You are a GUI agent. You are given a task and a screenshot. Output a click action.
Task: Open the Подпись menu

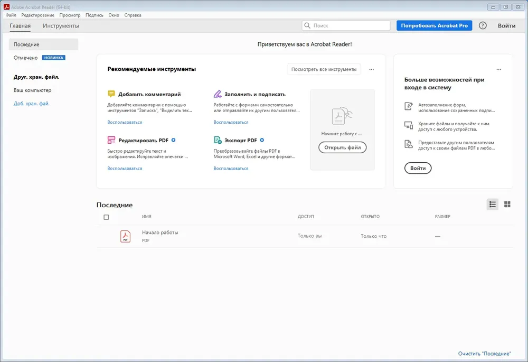click(95, 15)
